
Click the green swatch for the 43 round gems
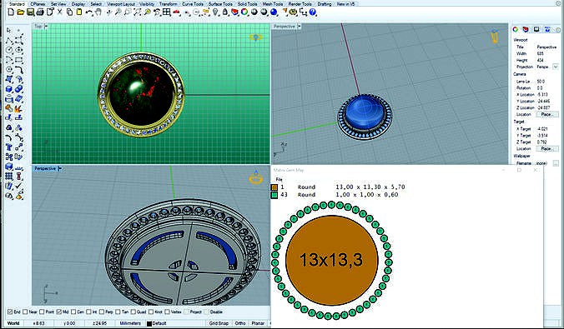pos(274,195)
